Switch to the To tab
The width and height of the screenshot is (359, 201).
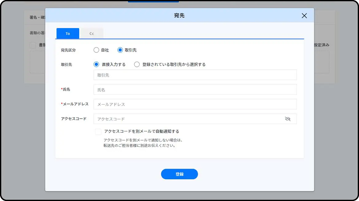click(x=68, y=34)
